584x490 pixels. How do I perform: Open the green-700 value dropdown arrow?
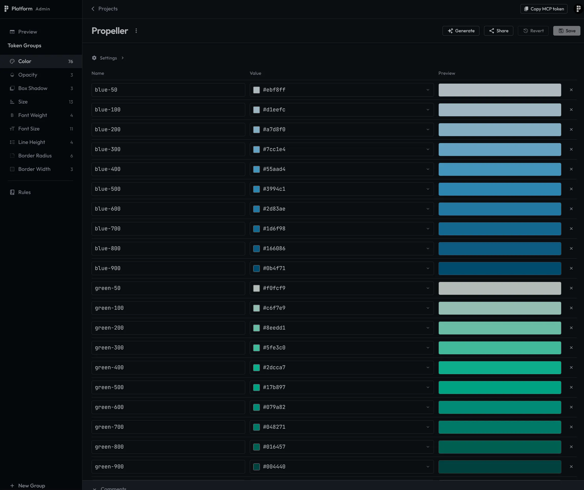[x=428, y=427]
